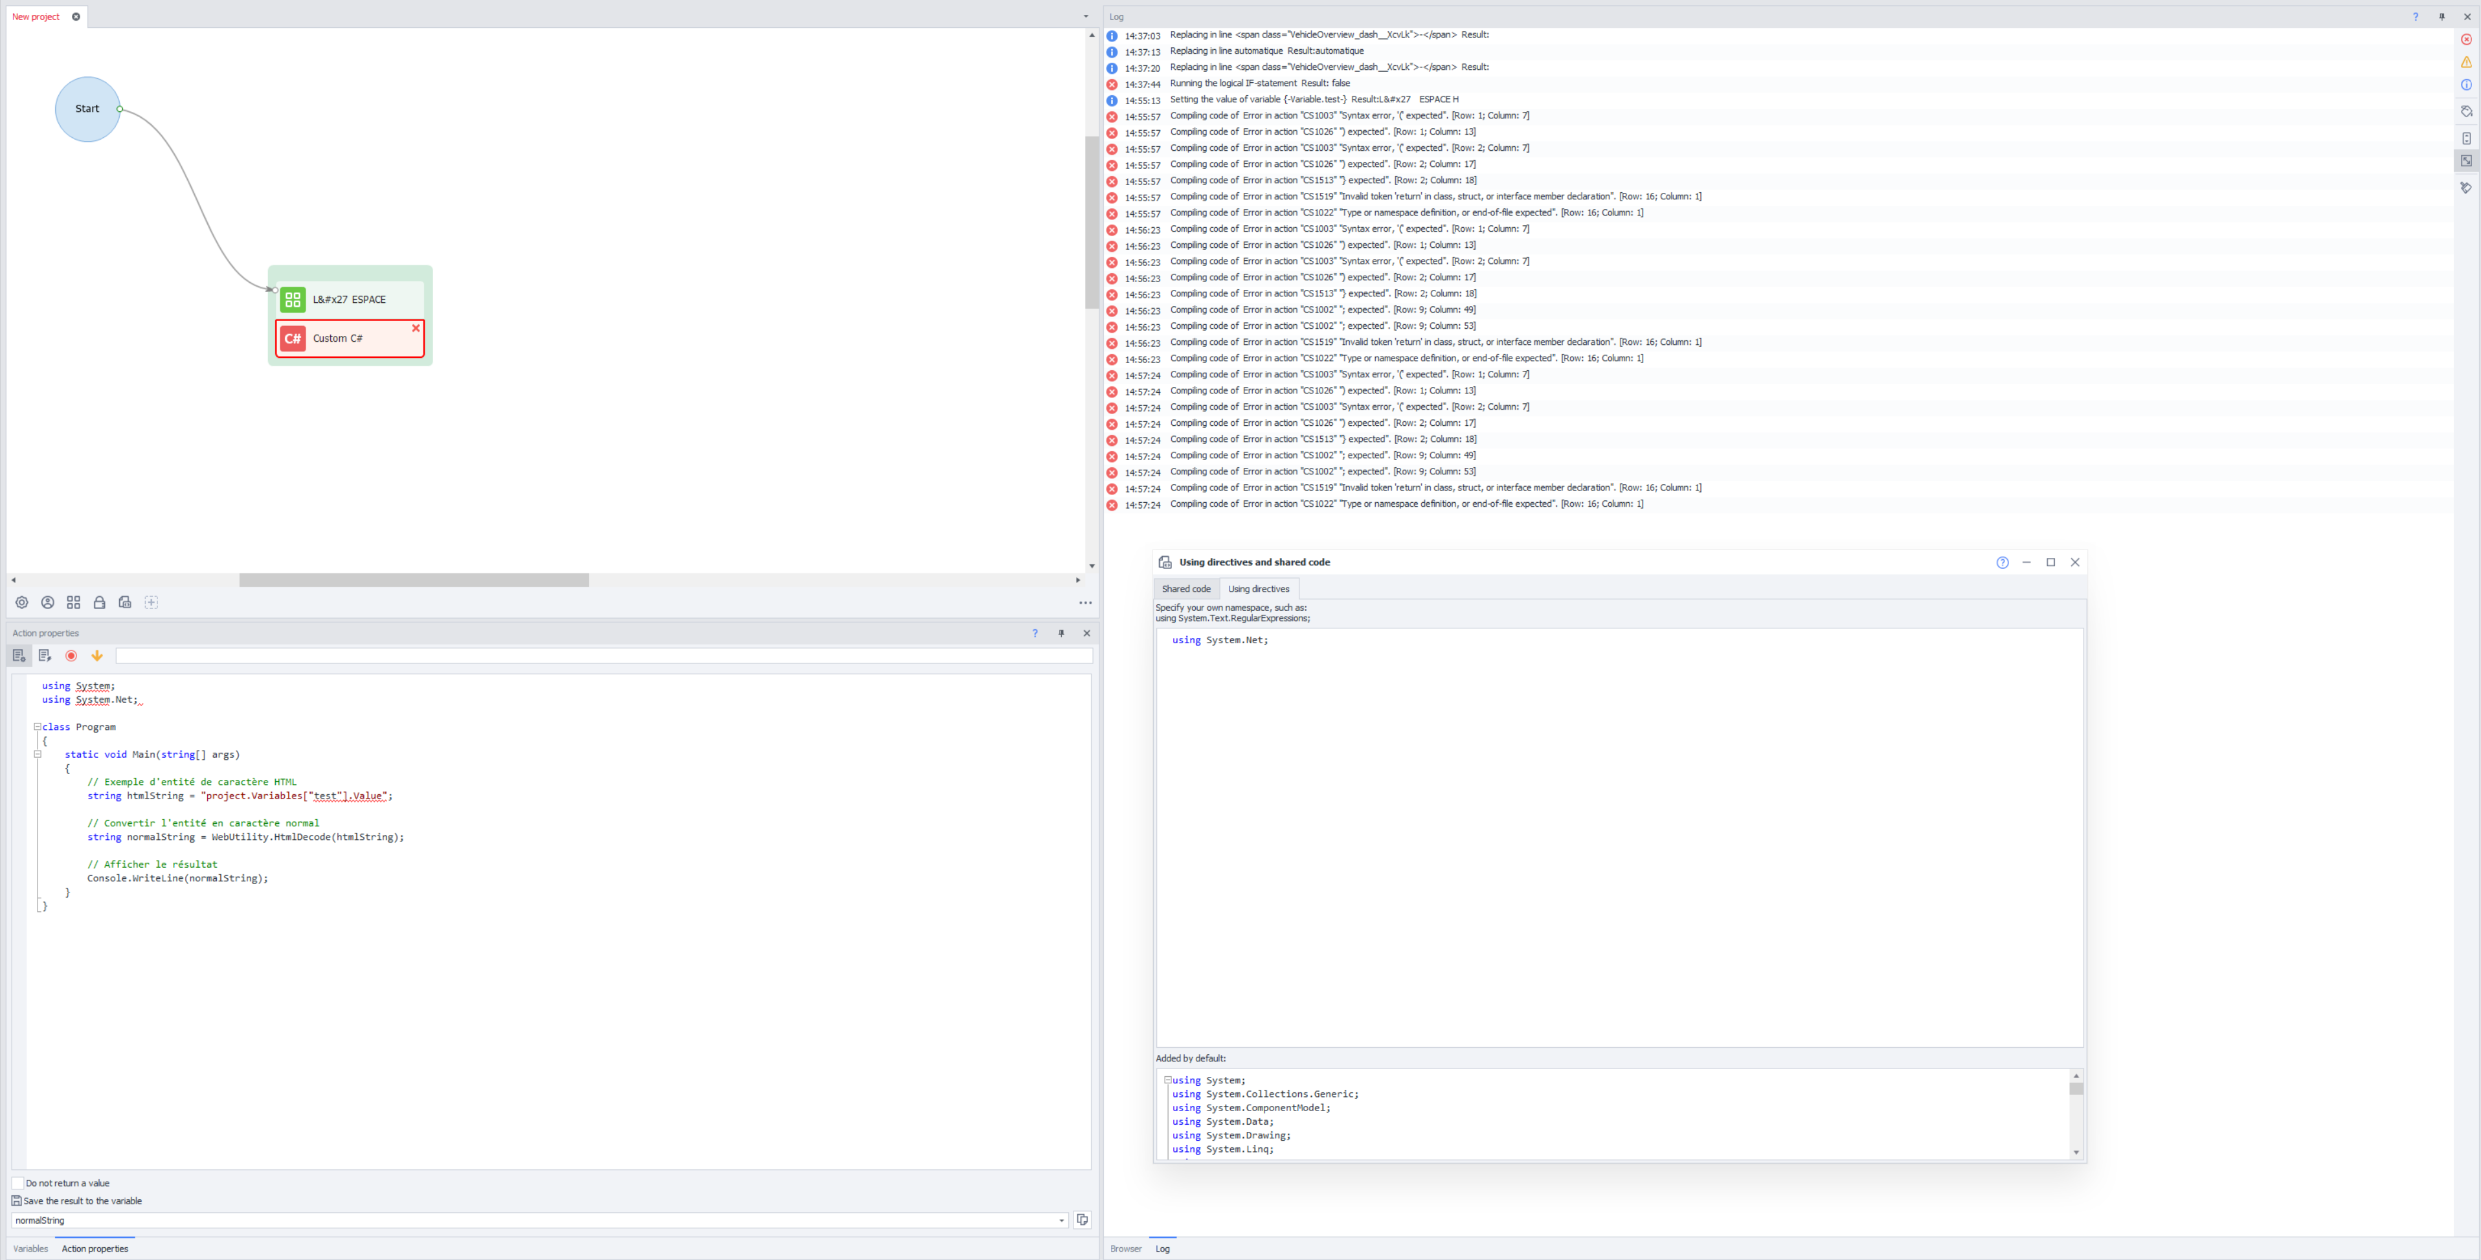Select the New project tab

[x=36, y=16]
